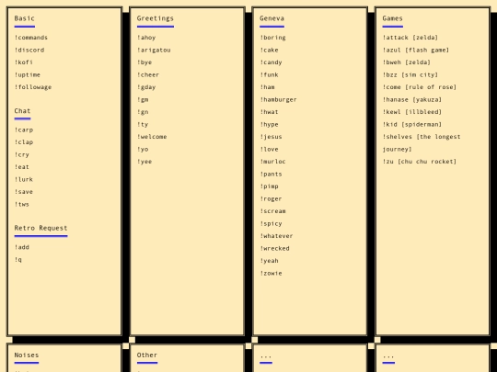This screenshot has width=497, height=372.
Task: Click the !clap command
Action: 24,142
